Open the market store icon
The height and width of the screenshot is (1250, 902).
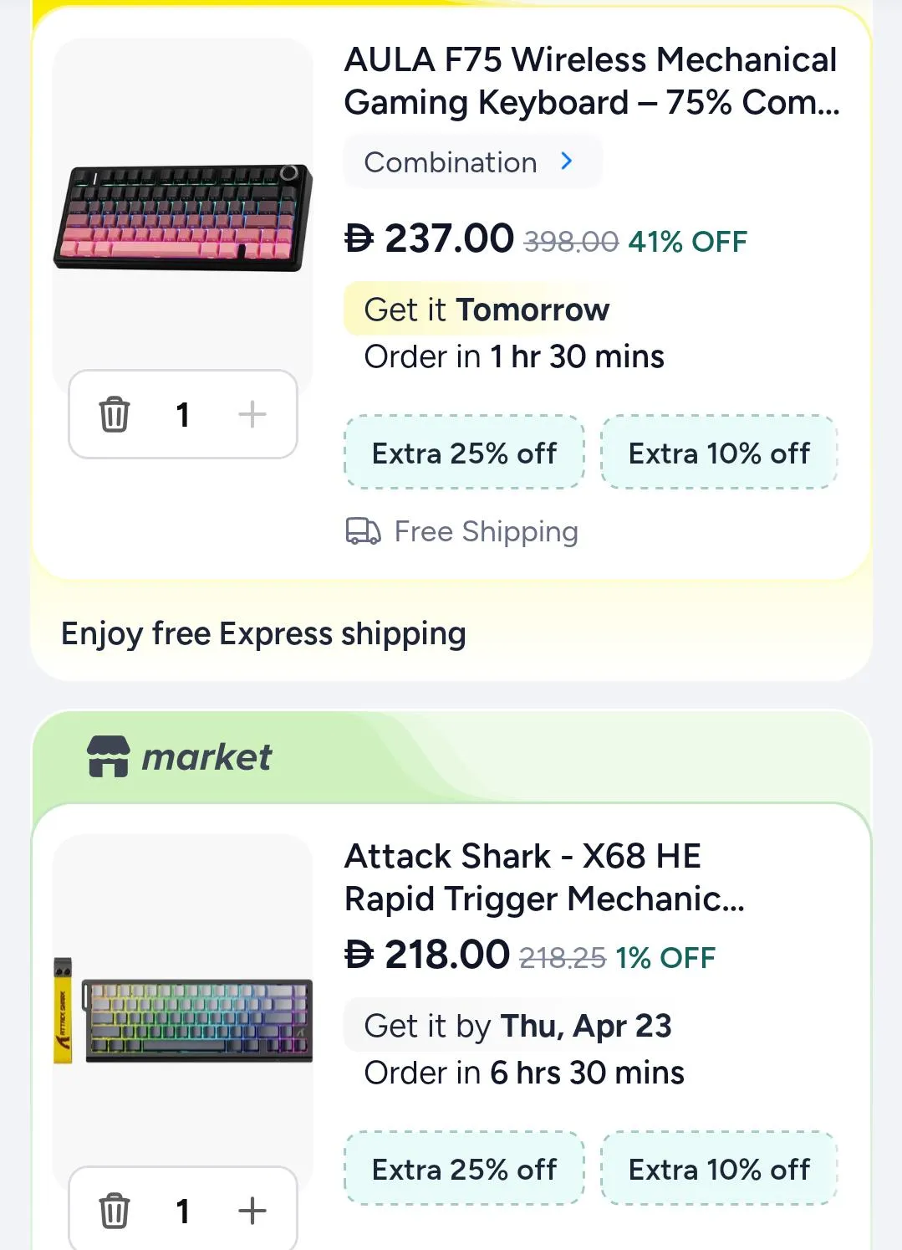pyautogui.click(x=109, y=756)
